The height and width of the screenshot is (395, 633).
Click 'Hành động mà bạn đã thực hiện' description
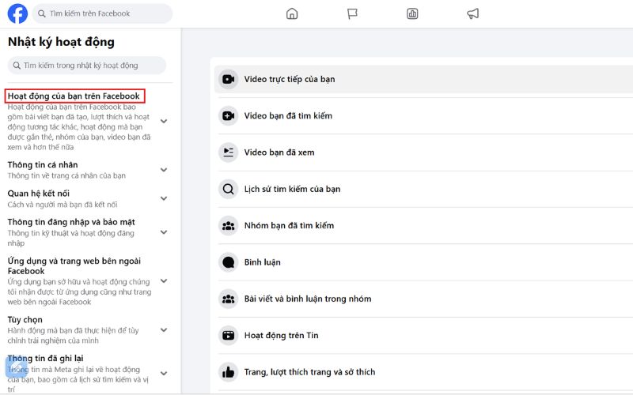pyautogui.click(x=73, y=335)
